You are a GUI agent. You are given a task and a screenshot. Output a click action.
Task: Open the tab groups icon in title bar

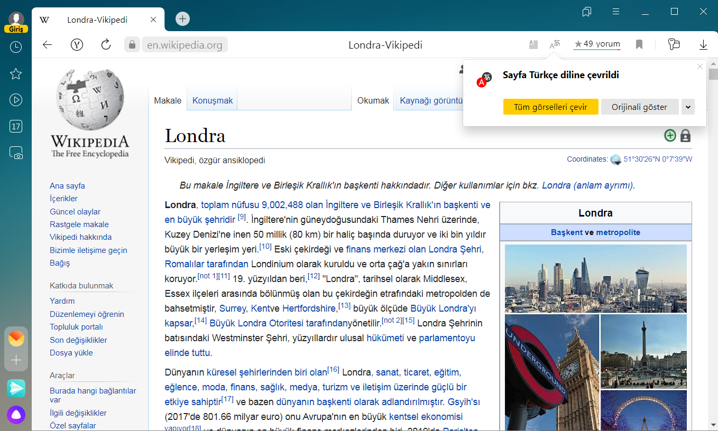[x=587, y=12]
